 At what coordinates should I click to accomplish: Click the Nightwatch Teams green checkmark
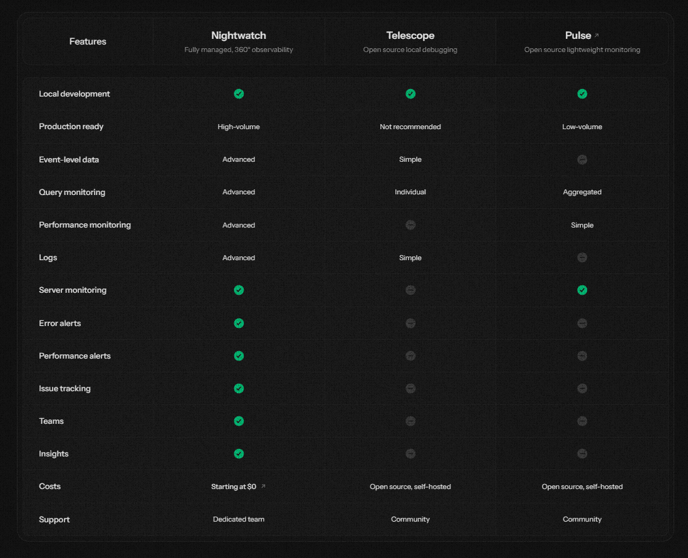click(239, 421)
